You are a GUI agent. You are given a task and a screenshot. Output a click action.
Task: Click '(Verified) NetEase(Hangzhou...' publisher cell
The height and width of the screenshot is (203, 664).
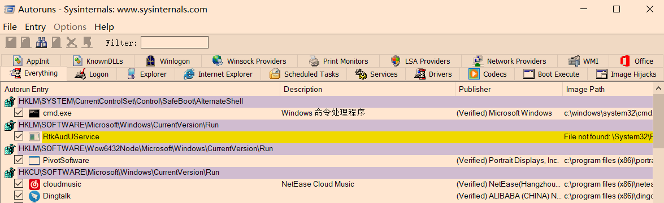[509, 184]
